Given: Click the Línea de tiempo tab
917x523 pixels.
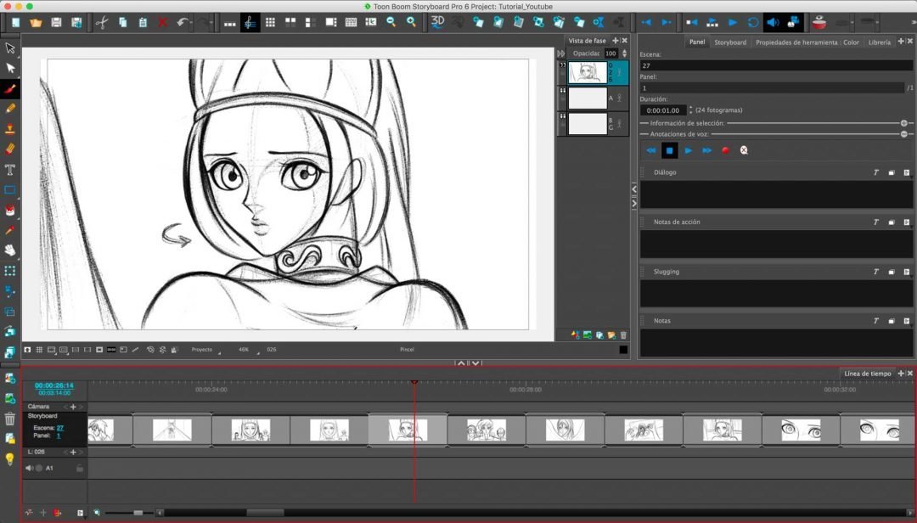Looking at the screenshot, I should tap(867, 374).
